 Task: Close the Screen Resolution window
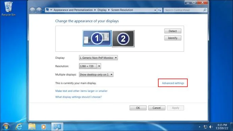(203, 2)
